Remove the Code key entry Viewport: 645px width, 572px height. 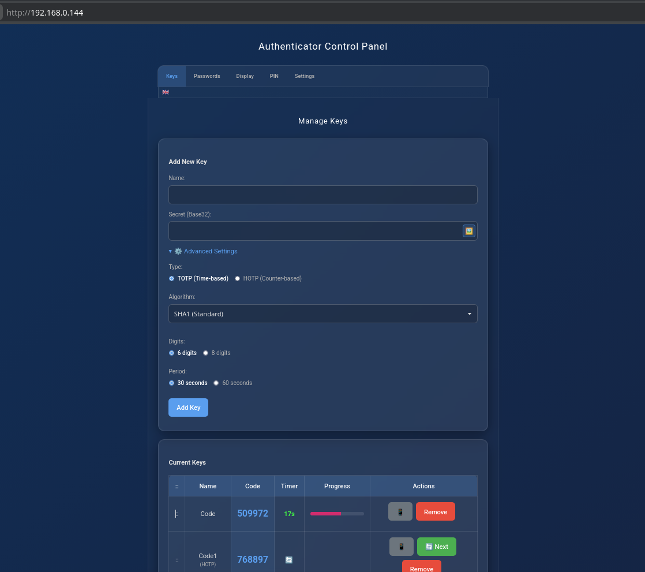pos(435,511)
